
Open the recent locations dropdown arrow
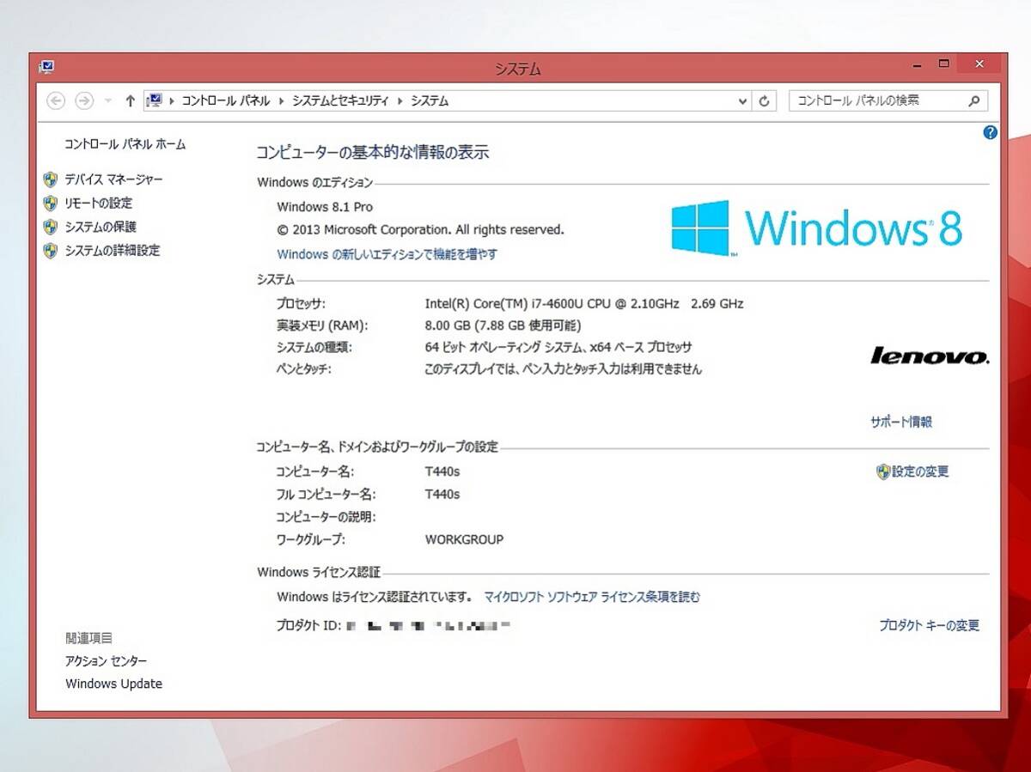coord(107,101)
